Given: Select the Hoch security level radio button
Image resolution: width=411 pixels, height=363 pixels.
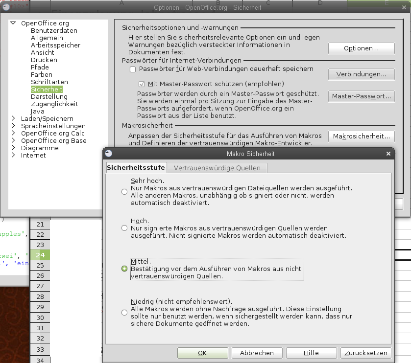Looking at the screenshot, I should [x=124, y=228].
